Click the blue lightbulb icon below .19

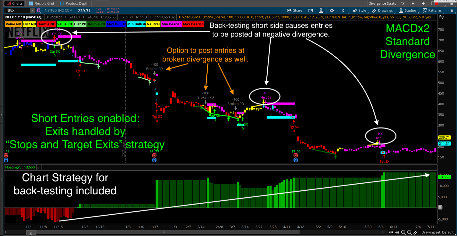pos(6,160)
